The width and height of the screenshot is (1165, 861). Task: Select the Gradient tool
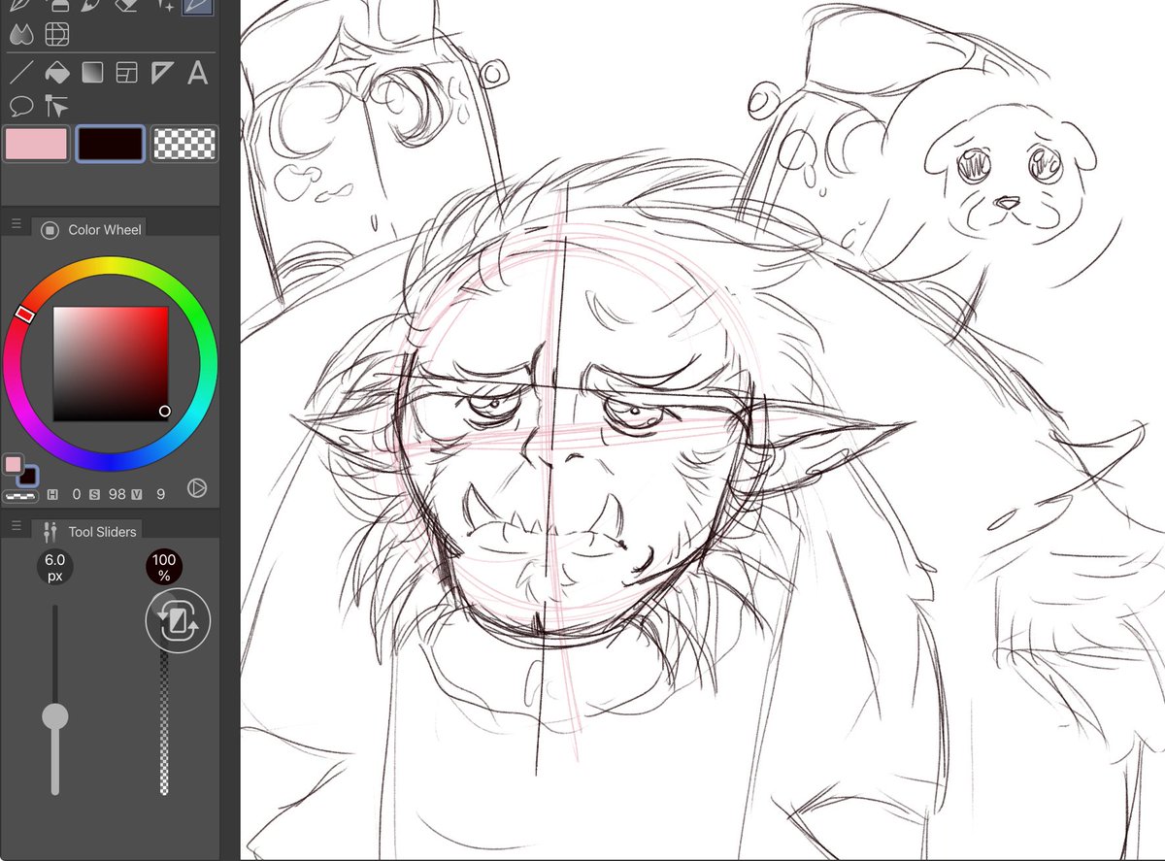coord(92,73)
